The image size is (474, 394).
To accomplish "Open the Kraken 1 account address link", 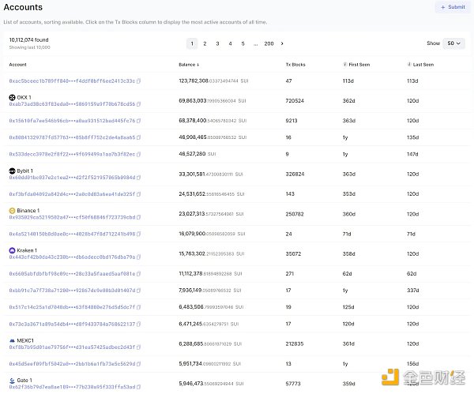I will point(71,257).
